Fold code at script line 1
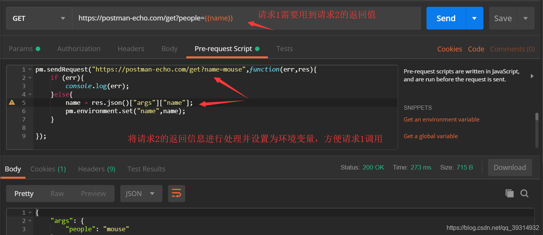Viewport: 543px width, 235px height. pyautogui.click(x=30, y=70)
